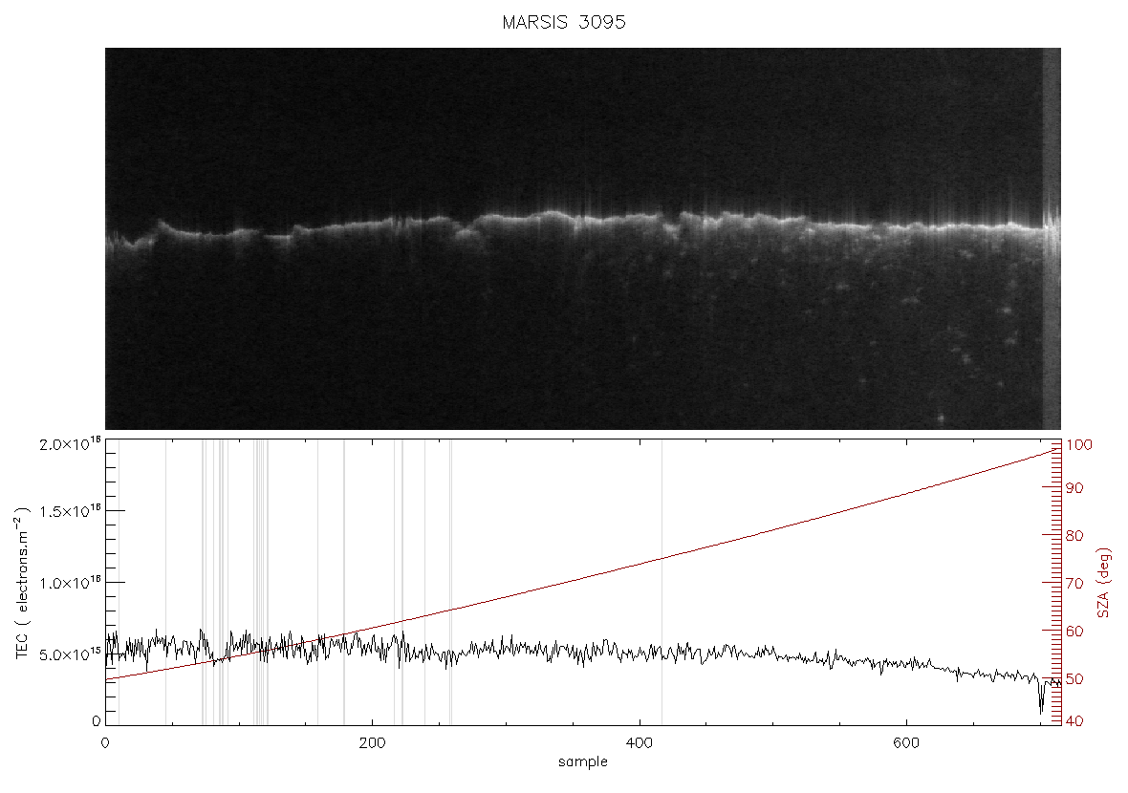Image resolution: width=1128 pixels, height=793 pixels.
Task: Click the 2.0×10^16 TEC axis value
Action: tap(70, 444)
